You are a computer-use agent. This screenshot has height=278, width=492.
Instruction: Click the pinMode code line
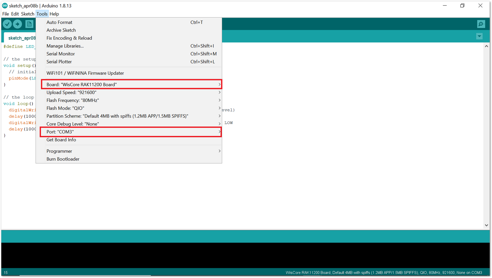22,78
